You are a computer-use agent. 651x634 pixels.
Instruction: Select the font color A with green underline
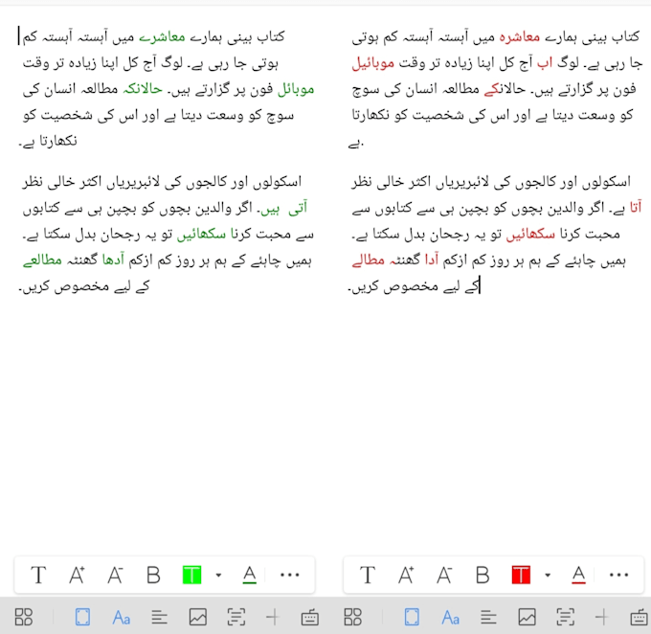250,575
